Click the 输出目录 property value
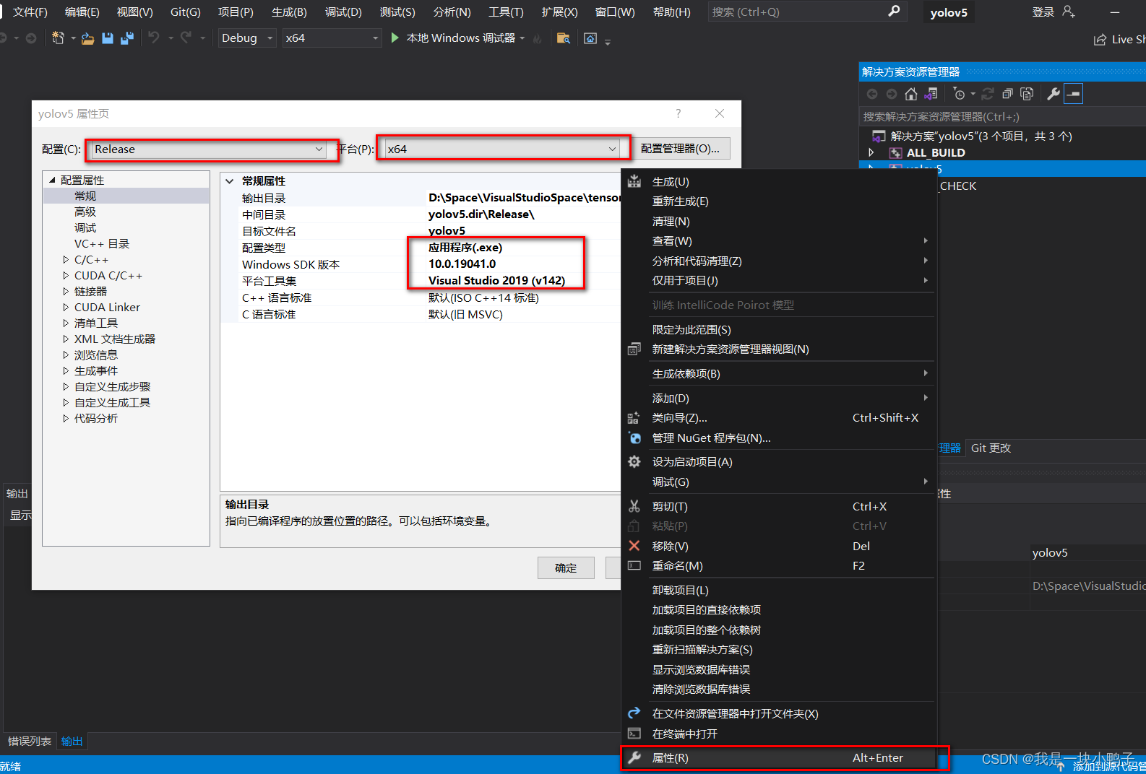The width and height of the screenshot is (1146, 774). (524, 198)
